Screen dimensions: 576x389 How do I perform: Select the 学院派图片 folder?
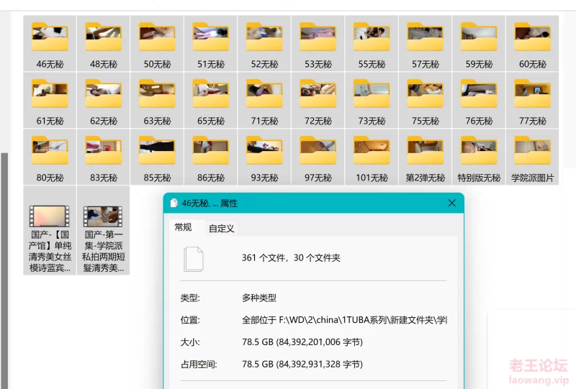[533, 157]
